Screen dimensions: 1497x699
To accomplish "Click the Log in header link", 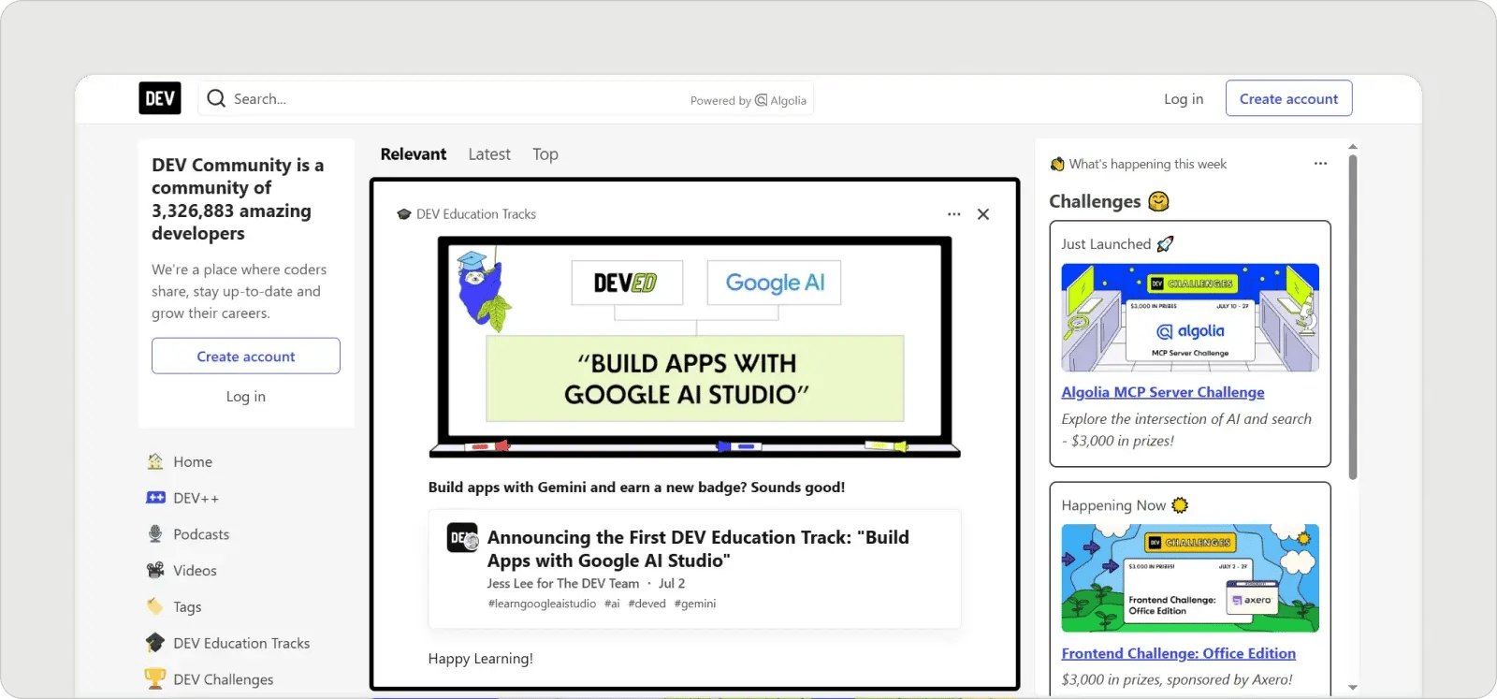I will point(1184,98).
